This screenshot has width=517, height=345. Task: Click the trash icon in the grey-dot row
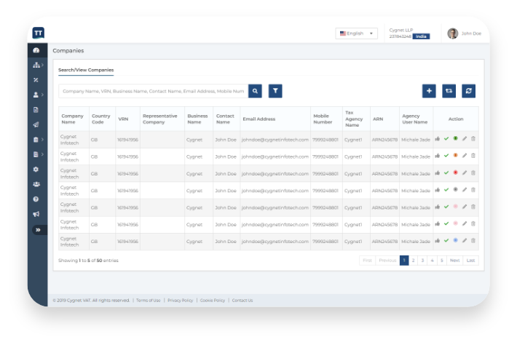click(x=473, y=190)
